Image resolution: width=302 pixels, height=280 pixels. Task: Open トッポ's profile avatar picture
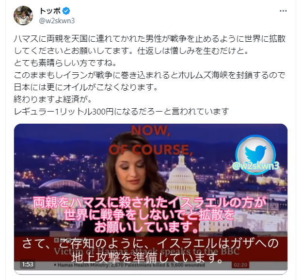click(x=23, y=16)
